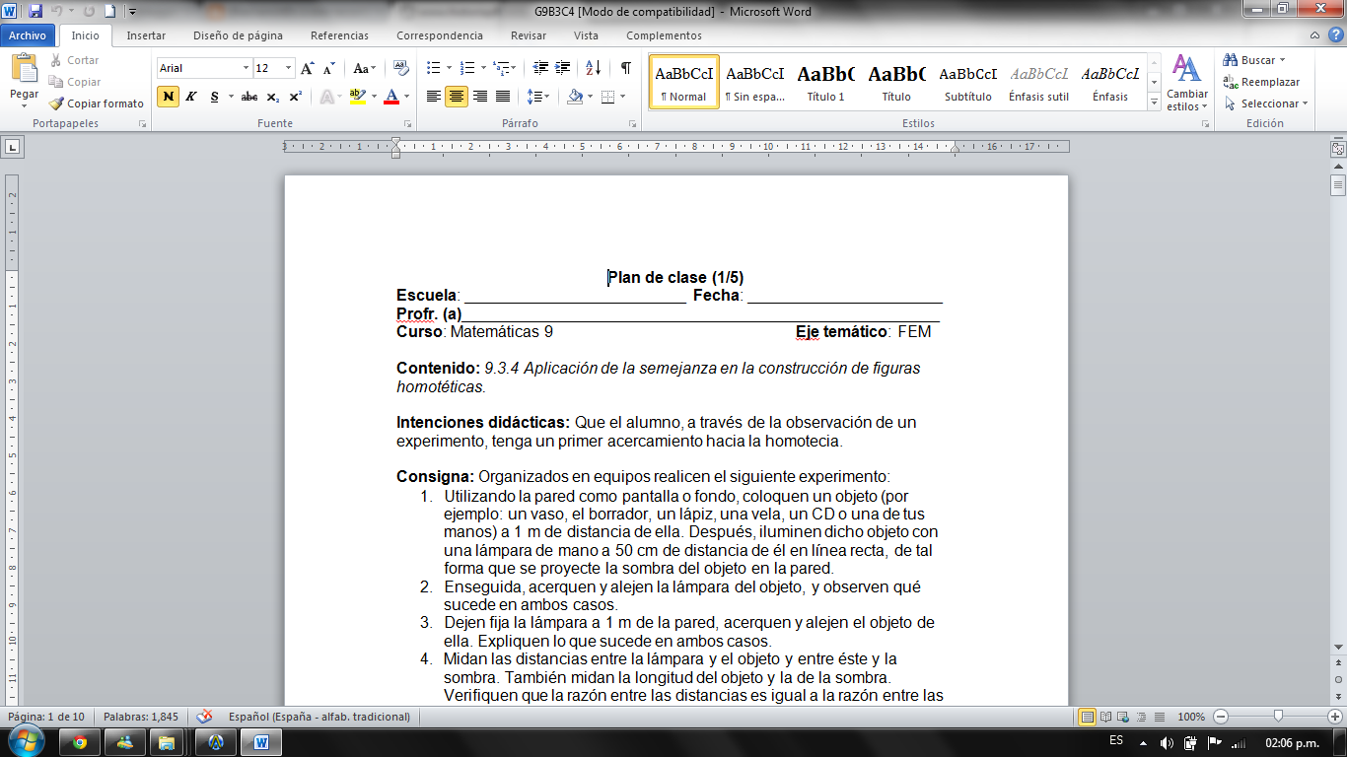Switch to Revisar tab

point(529,35)
